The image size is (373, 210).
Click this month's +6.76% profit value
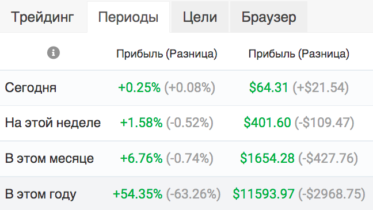(141, 158)
